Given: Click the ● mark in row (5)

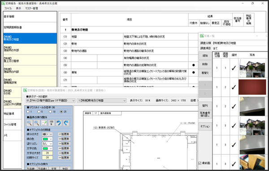Looking at the screenshot, I should (x=194, y=65).
